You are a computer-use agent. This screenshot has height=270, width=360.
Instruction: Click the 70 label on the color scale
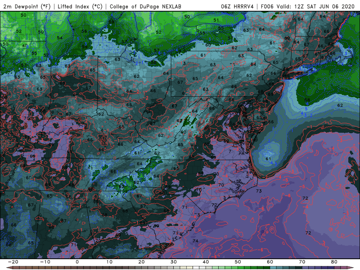302,262
